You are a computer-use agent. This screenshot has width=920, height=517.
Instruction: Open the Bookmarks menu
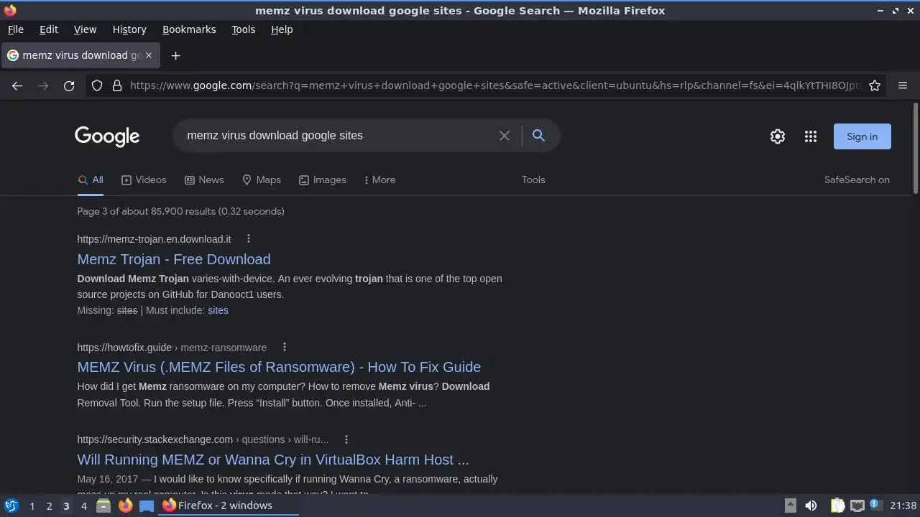[x=189, y=29]
